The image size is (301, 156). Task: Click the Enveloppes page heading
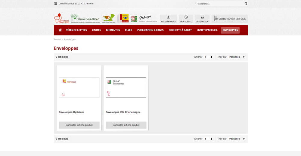point(66,48)
